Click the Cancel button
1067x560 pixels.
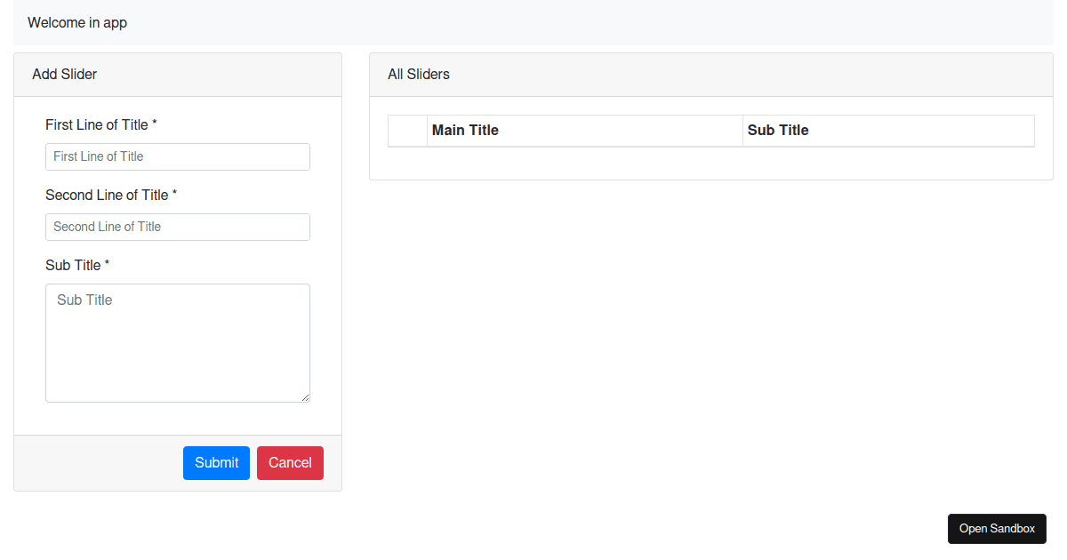click(x=290, y=462)
